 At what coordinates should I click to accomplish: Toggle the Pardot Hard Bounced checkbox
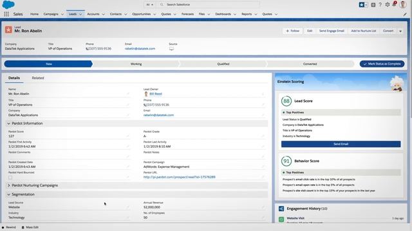[x=10, y=177]
